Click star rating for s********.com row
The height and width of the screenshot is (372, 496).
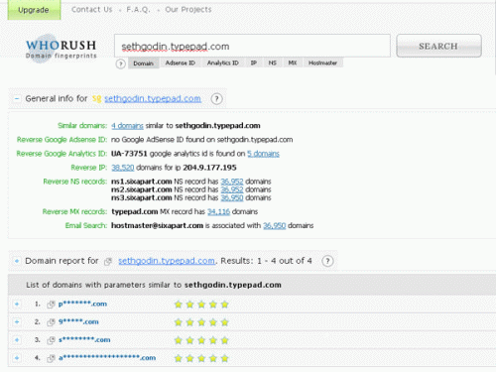pos(201,340)
